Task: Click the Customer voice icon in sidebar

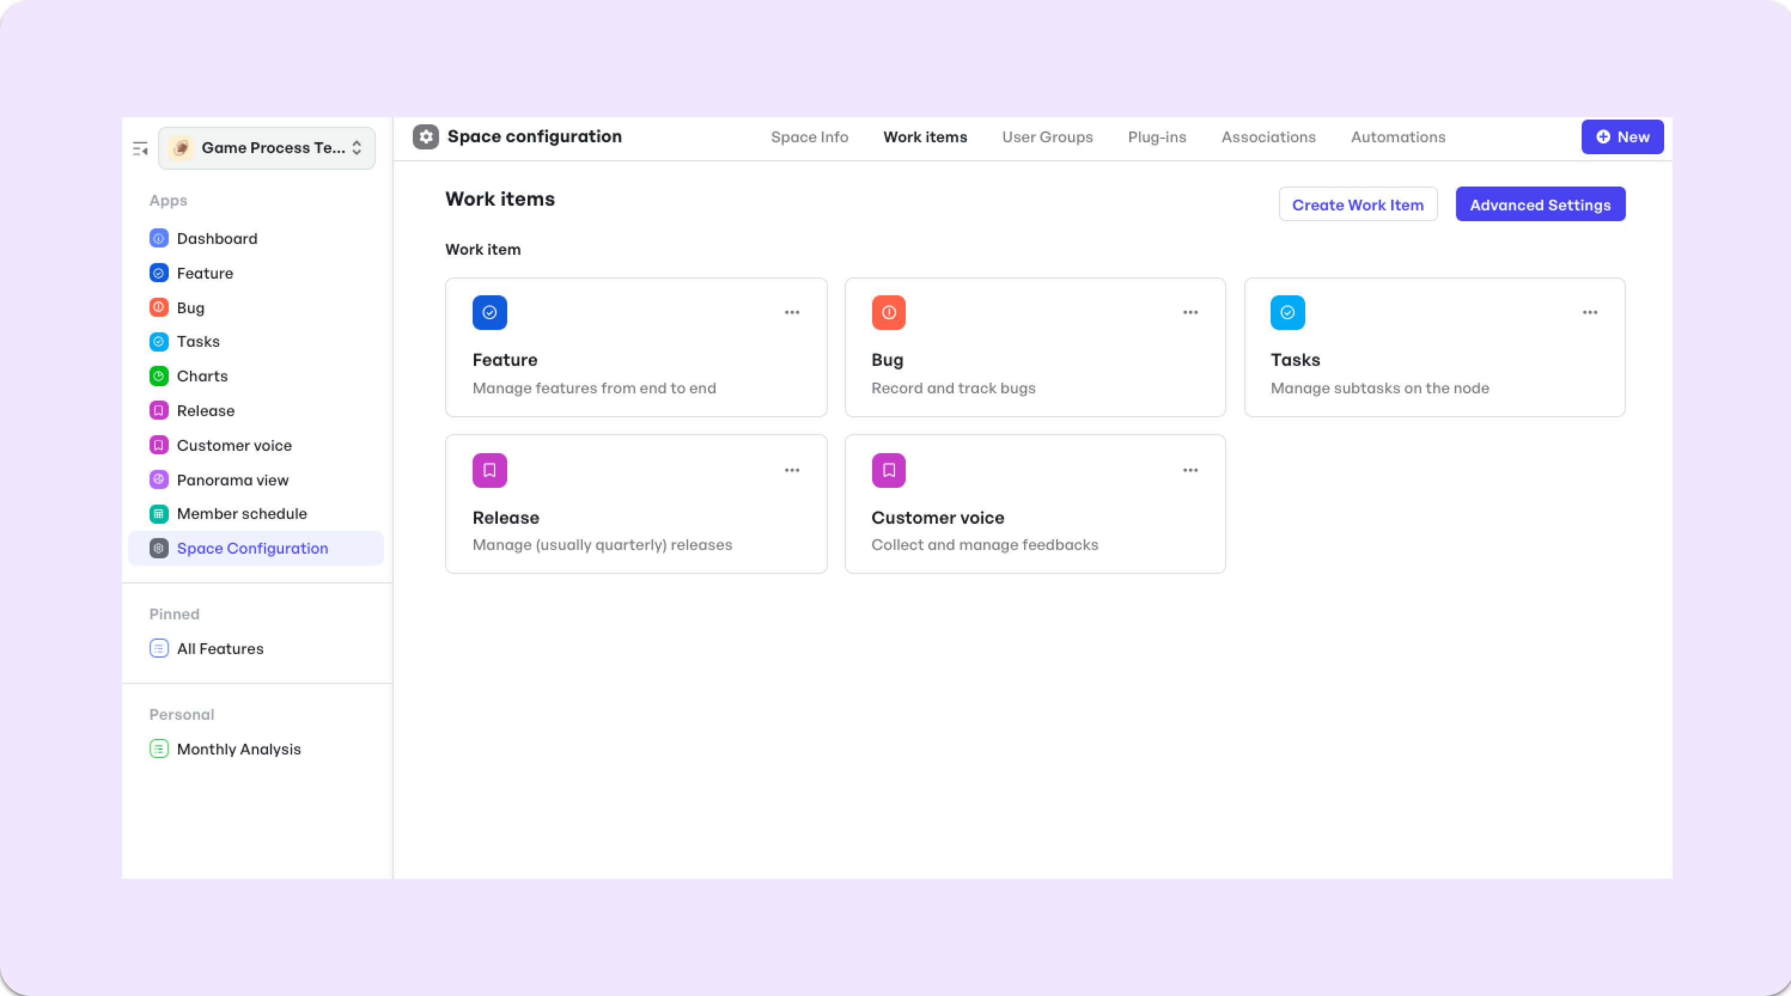Action: (x=159, y=445)
